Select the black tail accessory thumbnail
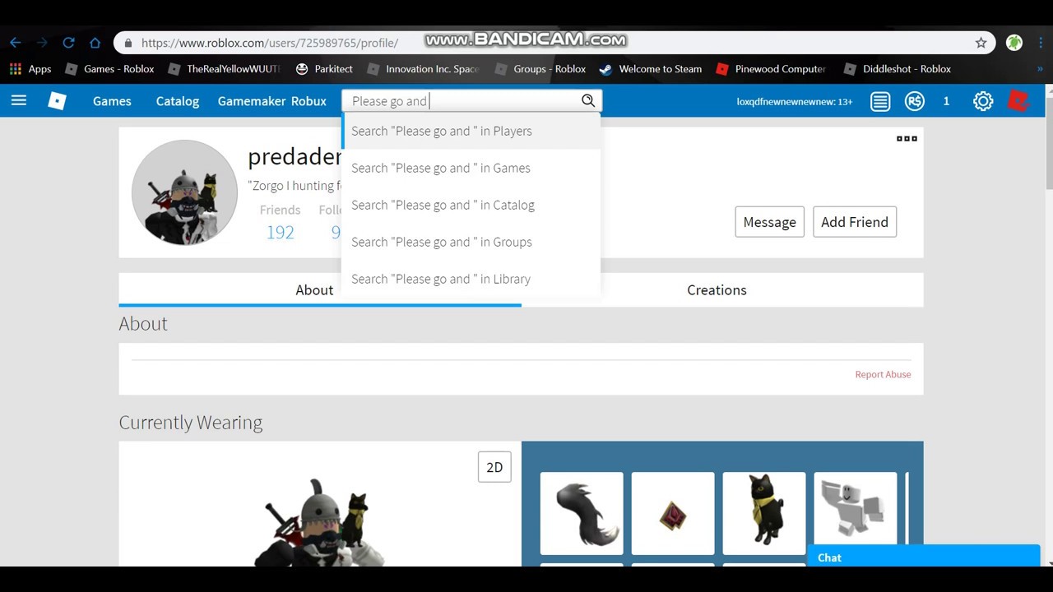 pyautogui.click(x=582, y=513)
